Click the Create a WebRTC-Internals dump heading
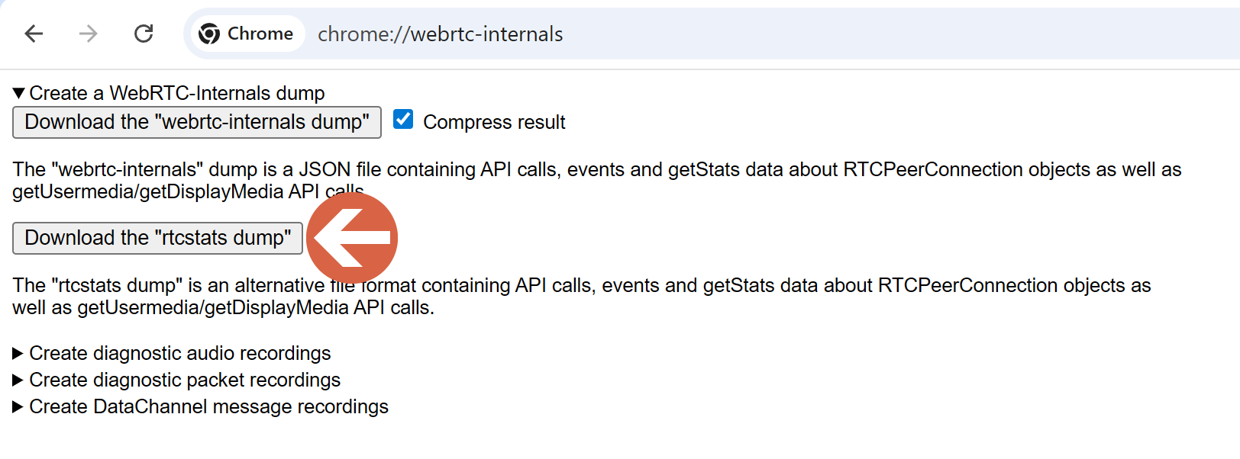This screenshot has height=459, width=1240. 177,92
